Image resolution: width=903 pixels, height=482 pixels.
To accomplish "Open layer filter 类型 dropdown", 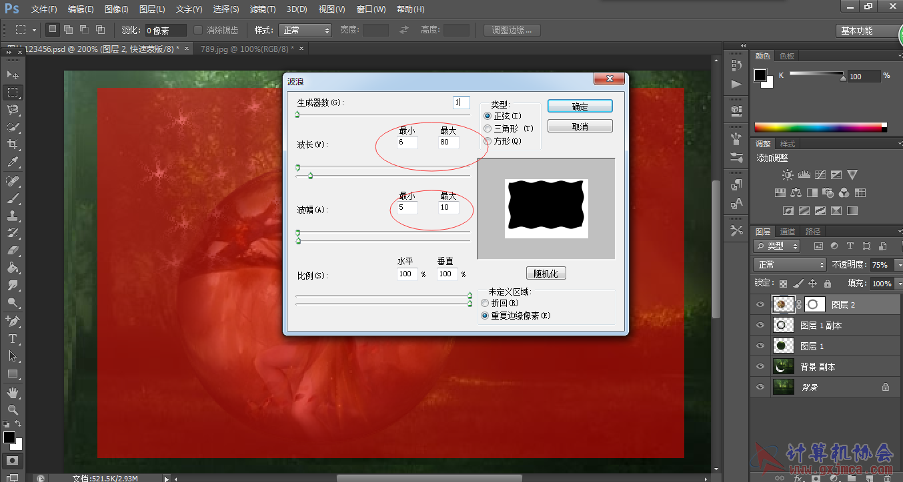I will coord(778,246).
